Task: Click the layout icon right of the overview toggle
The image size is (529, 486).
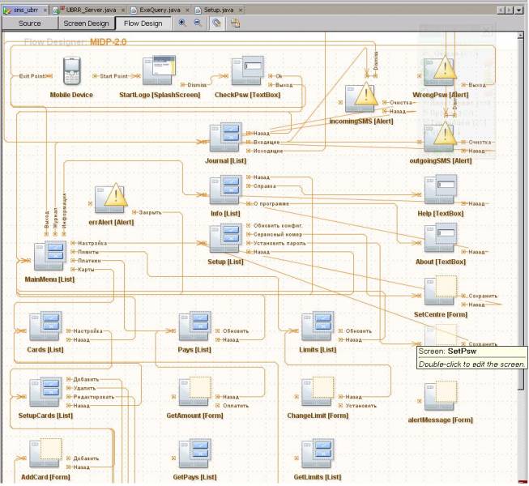Action: coord(235,23)
